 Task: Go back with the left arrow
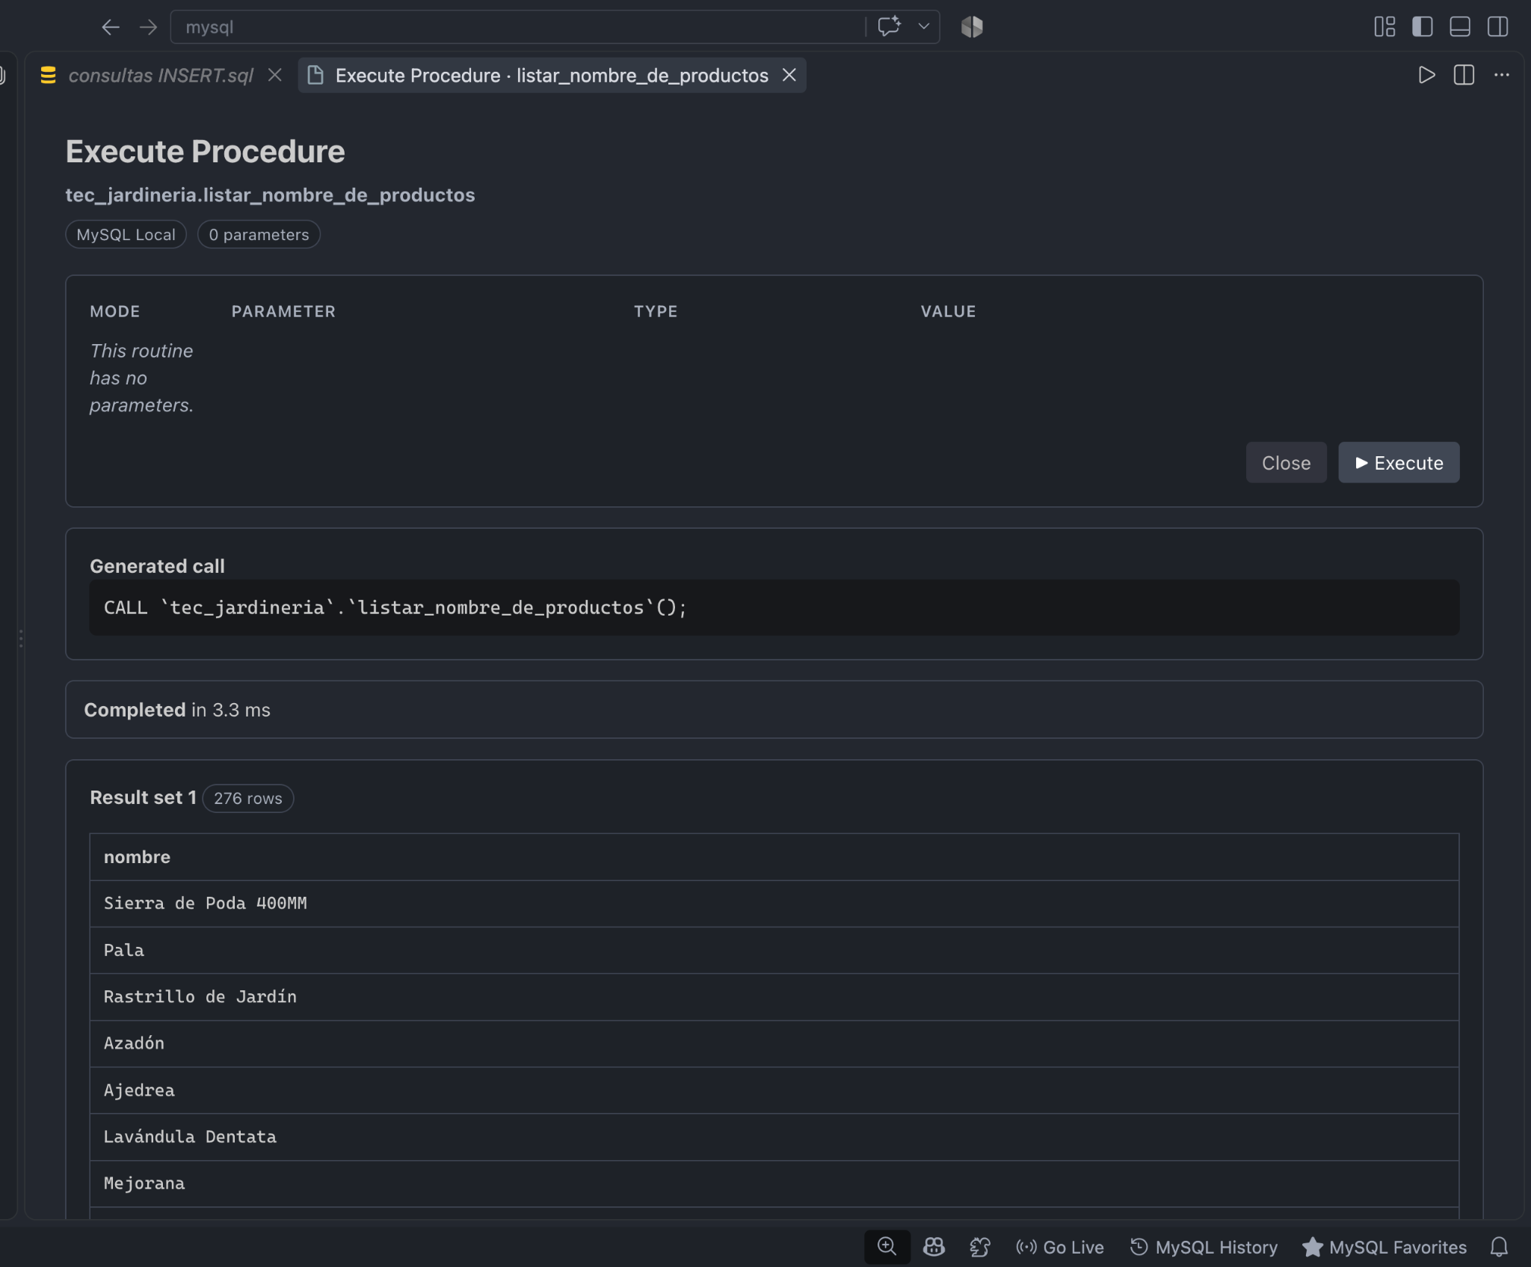pos(111,28)
